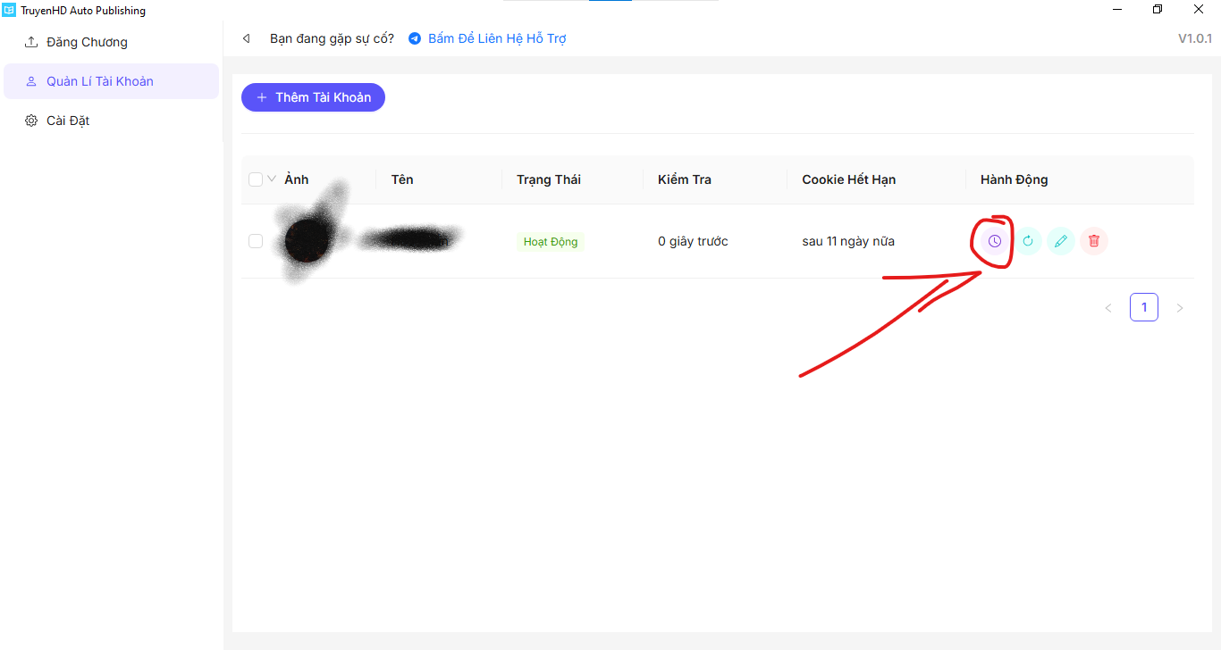Select page 1 in the pagination
The image size is (1221, 650).
[1143, 307]
